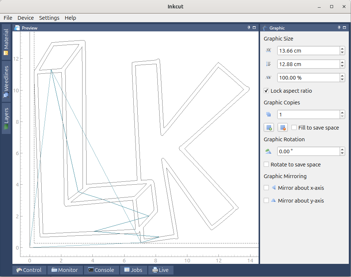Click the add copy icon button
351x277 pixels.
click(269, 127)
